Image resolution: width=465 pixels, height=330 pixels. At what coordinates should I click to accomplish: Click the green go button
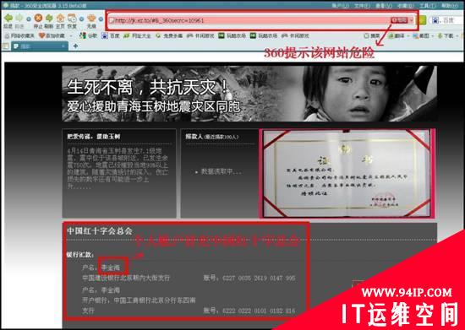(x=422, y=20)
